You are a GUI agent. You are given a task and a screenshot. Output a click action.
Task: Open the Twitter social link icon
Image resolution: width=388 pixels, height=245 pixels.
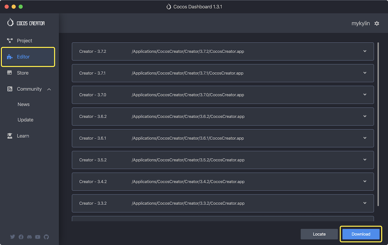13,237
